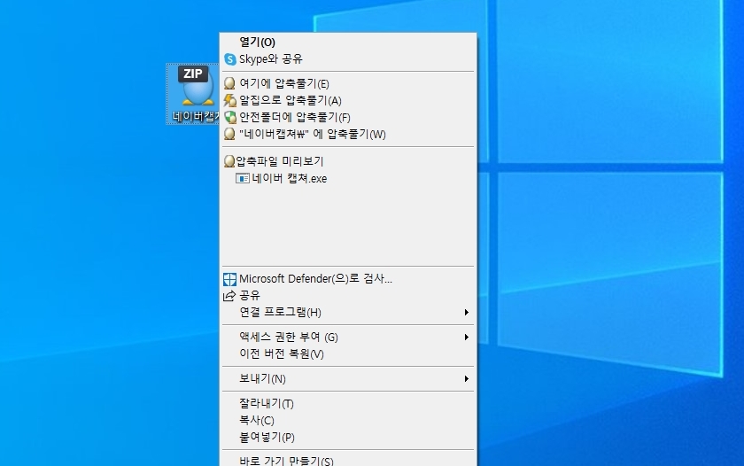Choose 안전폴더에 압축풀기(F)
Image resolution: width=744 pixels, height=466 pixels.
(348, 117)
